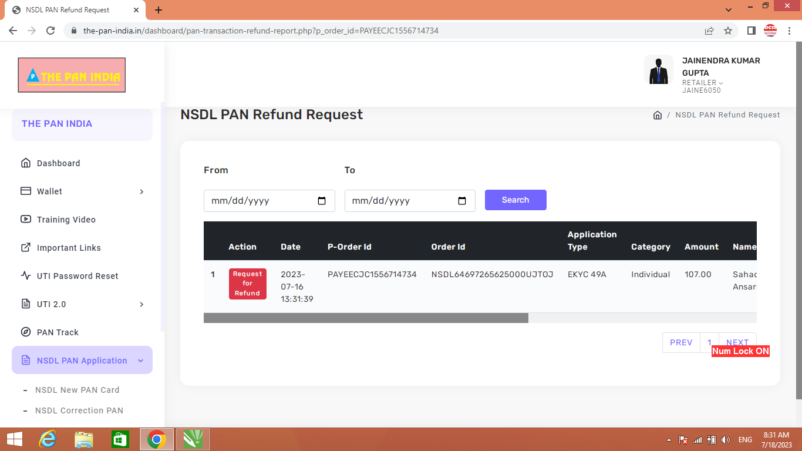Open the From date calendar picker
The image size is (802, 451).
click(x=322, y=201)
